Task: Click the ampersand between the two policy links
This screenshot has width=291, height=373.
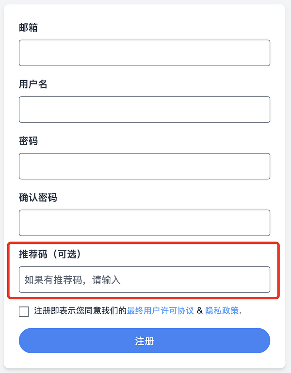Action: (x=199, y=311)
